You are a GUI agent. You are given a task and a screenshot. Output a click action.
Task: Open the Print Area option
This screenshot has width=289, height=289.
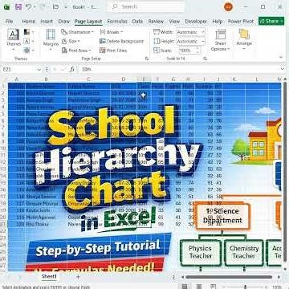click(76, 50)
